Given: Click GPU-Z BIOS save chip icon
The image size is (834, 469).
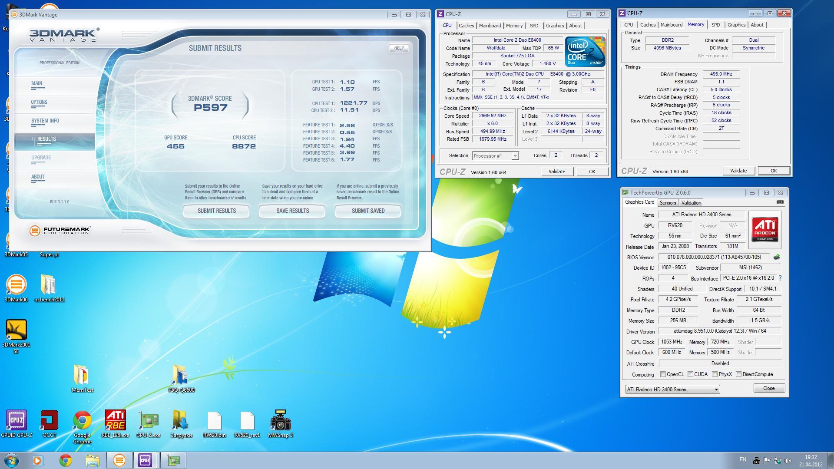Looking at the screenshot, I should pos(777,257).
